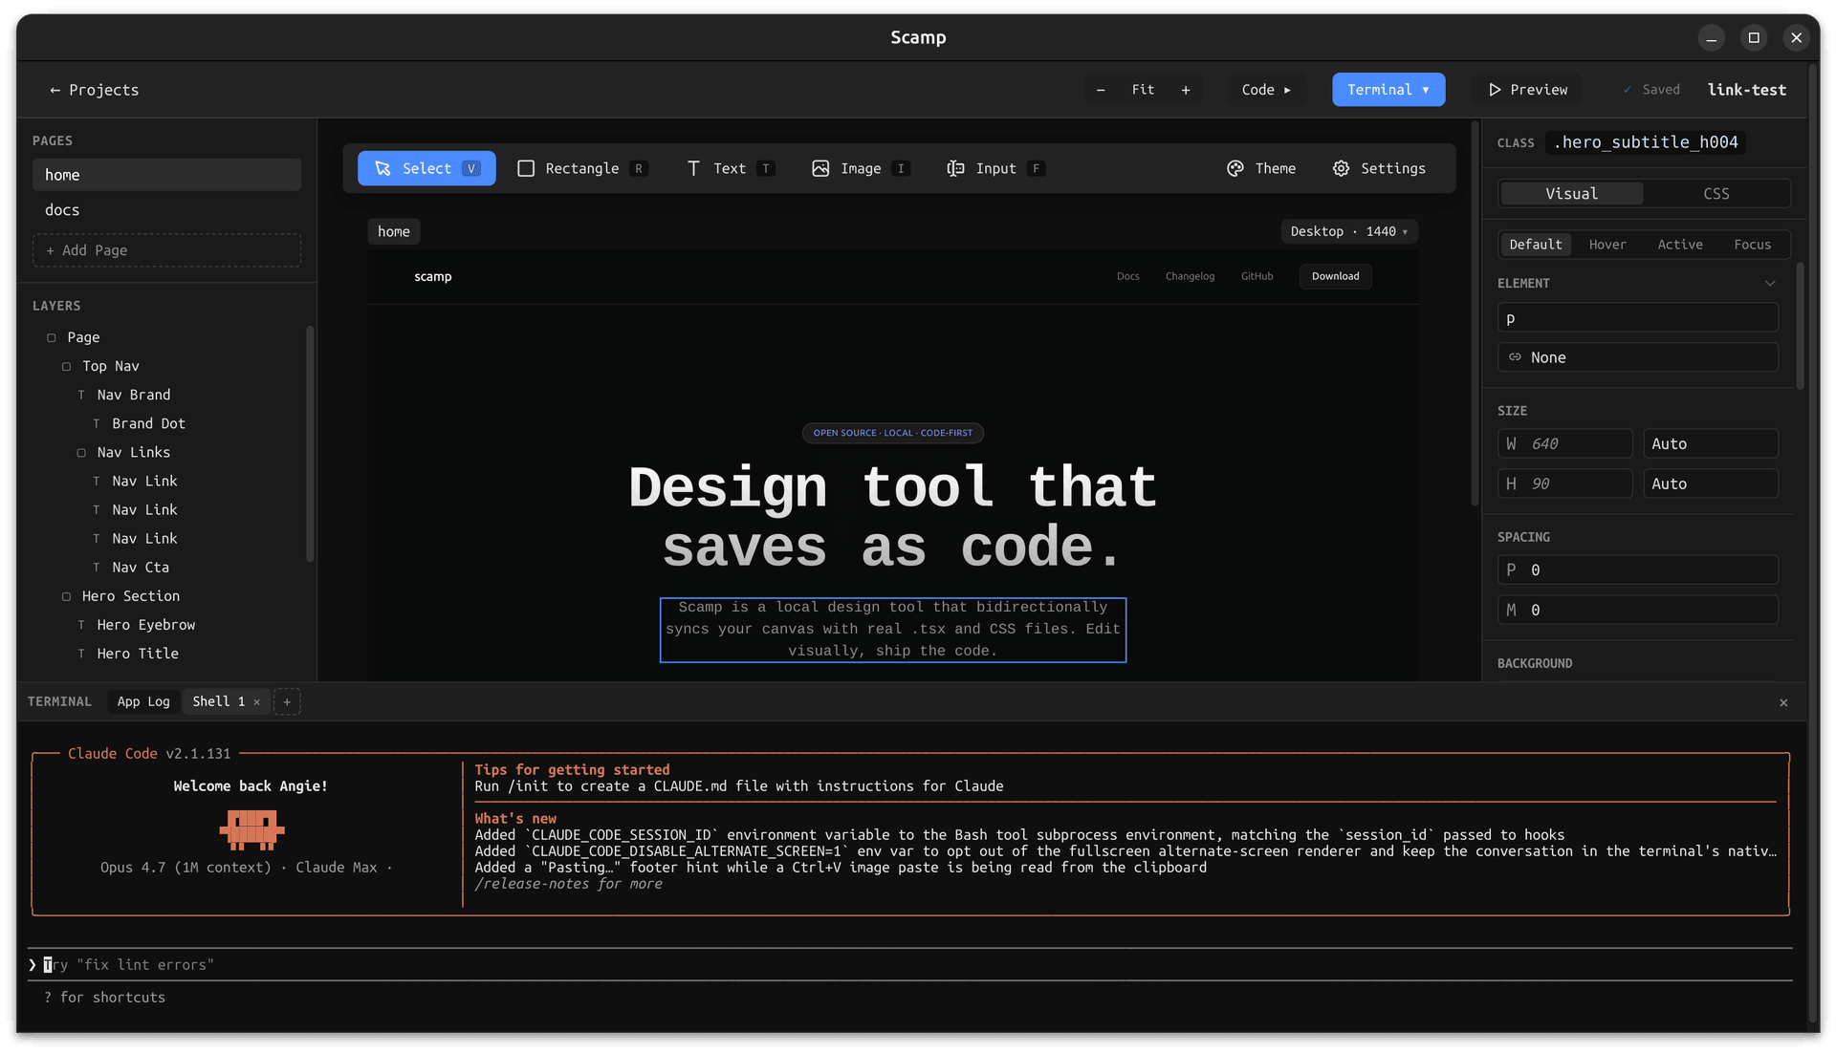Click the Claude Code mascot
The image size is (1836, 1053).
click(x=251, y=829)
